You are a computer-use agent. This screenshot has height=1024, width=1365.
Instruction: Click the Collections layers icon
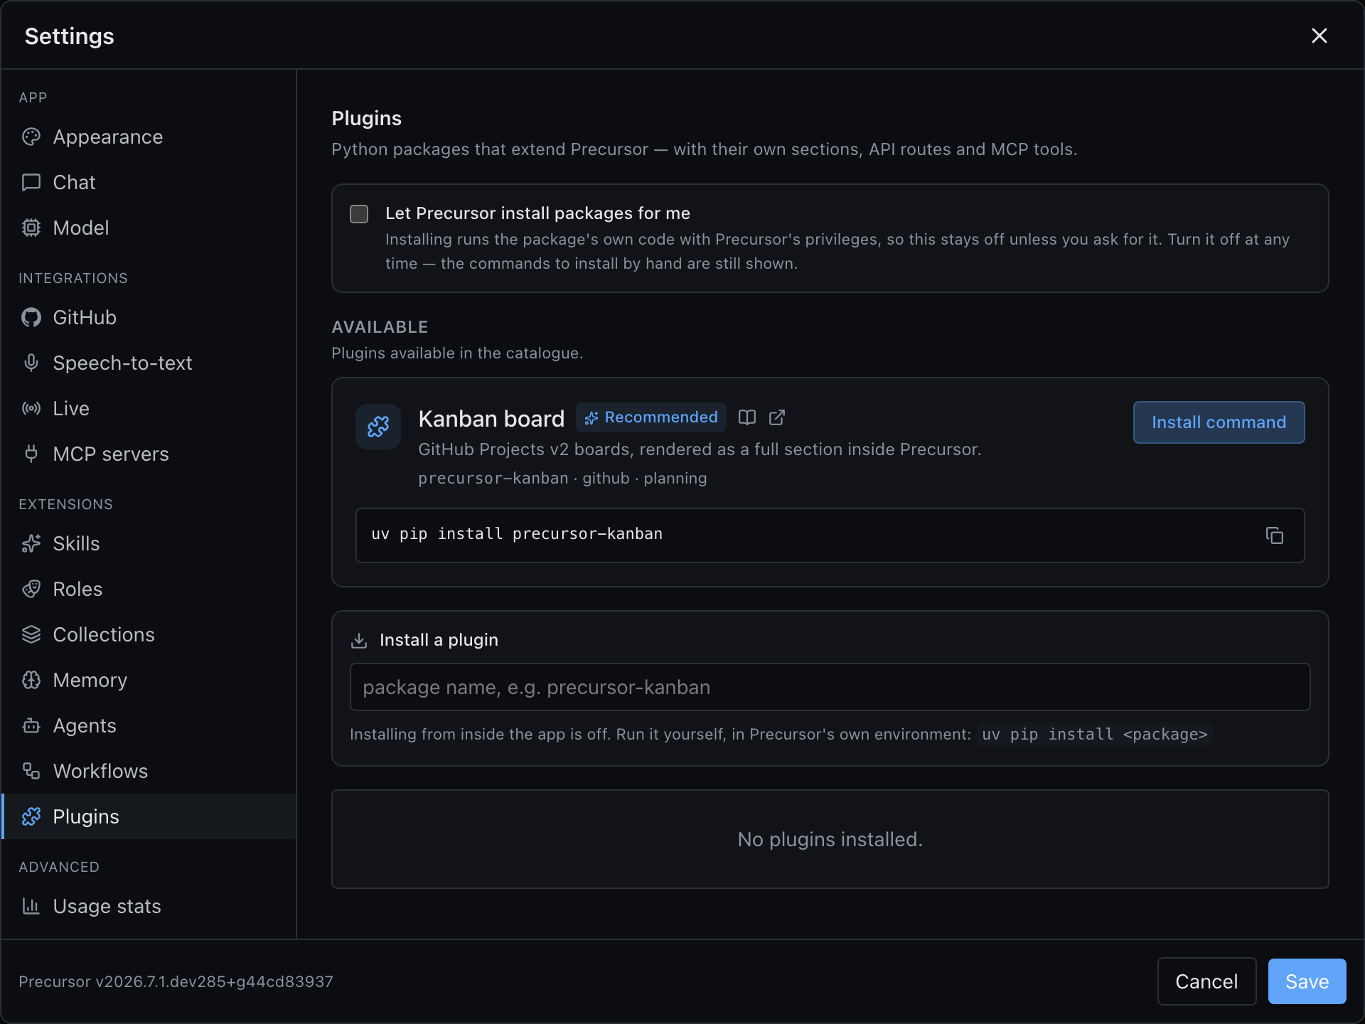[x=31, y=634]
